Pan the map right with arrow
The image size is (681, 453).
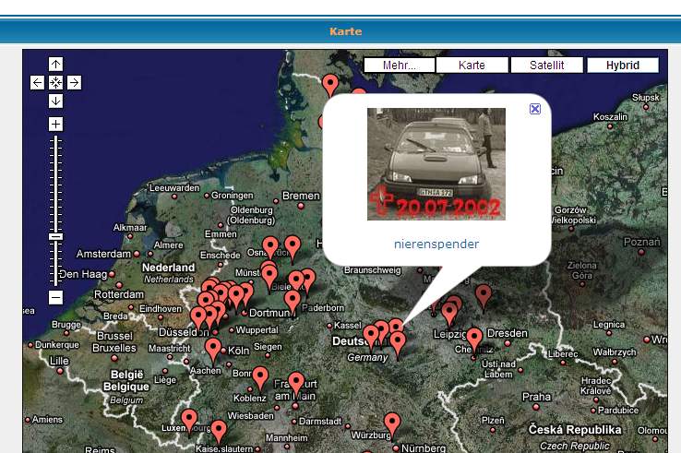(74, 82)
